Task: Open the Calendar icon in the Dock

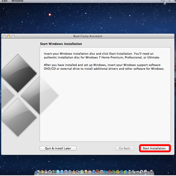Action: pos(90,172)
